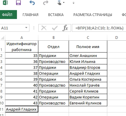Open РАЗМЕТКА СТРАНИЦЫ tab
Screen dimensions: 126x116
(x=93, y=15)
